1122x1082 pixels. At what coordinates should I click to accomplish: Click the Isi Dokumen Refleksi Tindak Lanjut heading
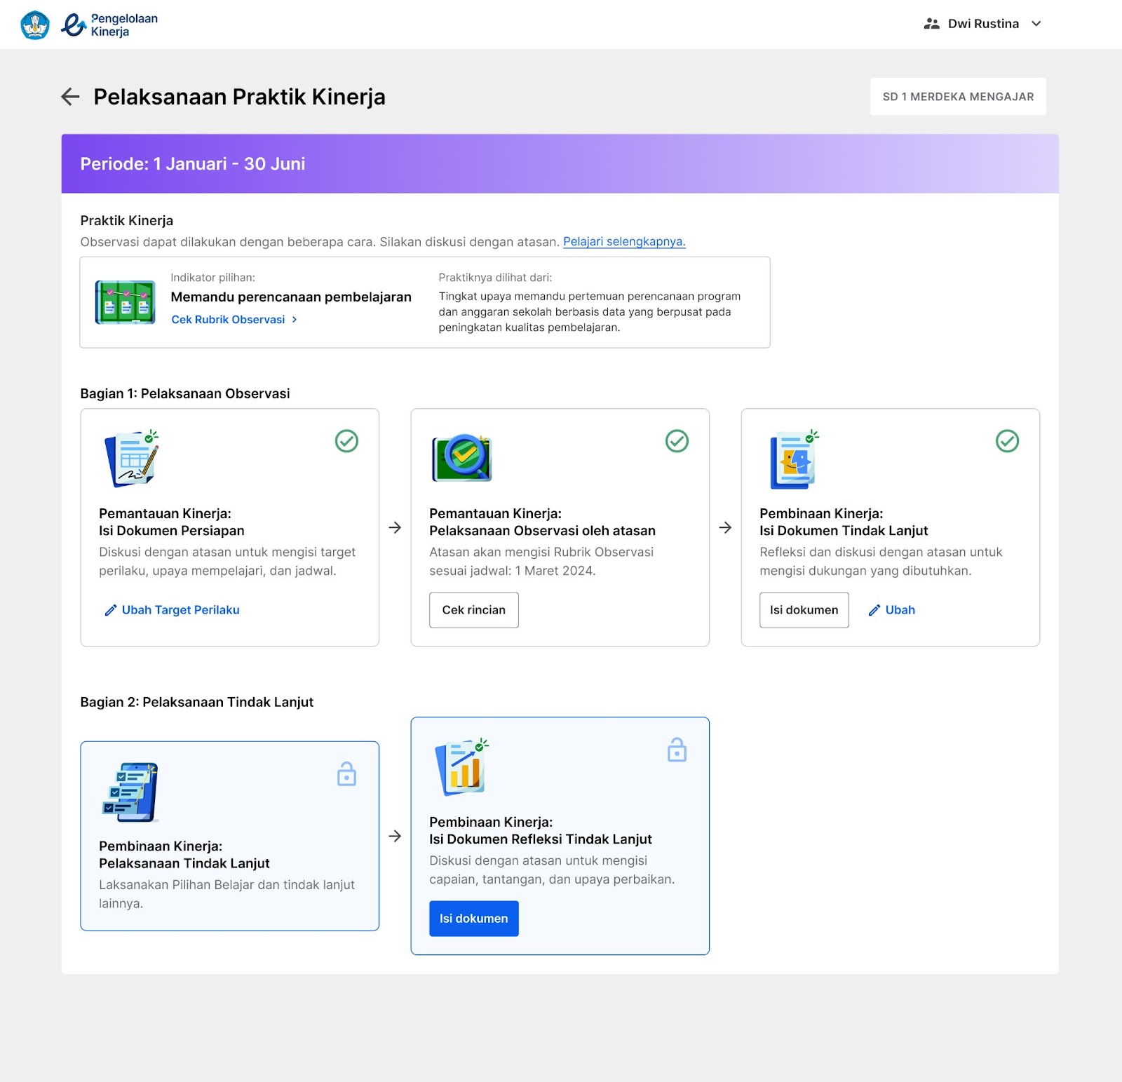tap(541, 839)
